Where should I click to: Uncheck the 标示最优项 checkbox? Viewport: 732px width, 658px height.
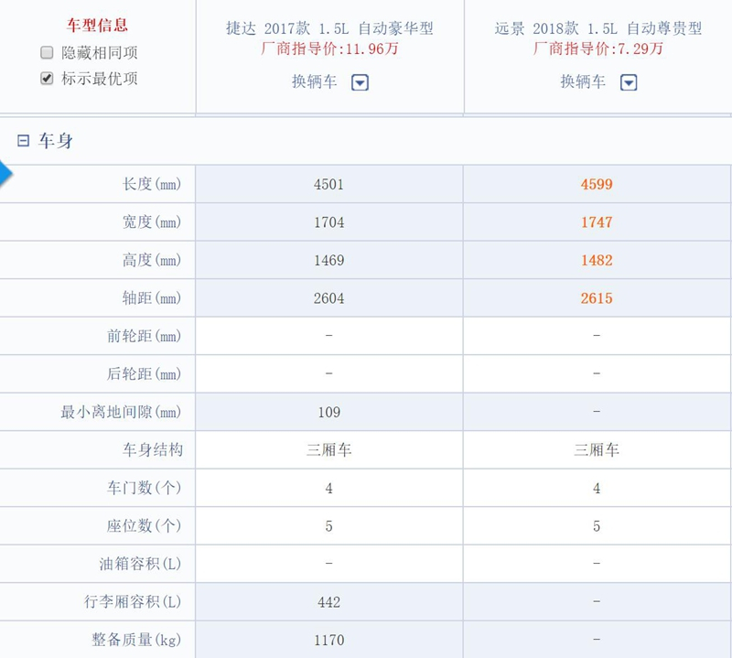point(47,79)
